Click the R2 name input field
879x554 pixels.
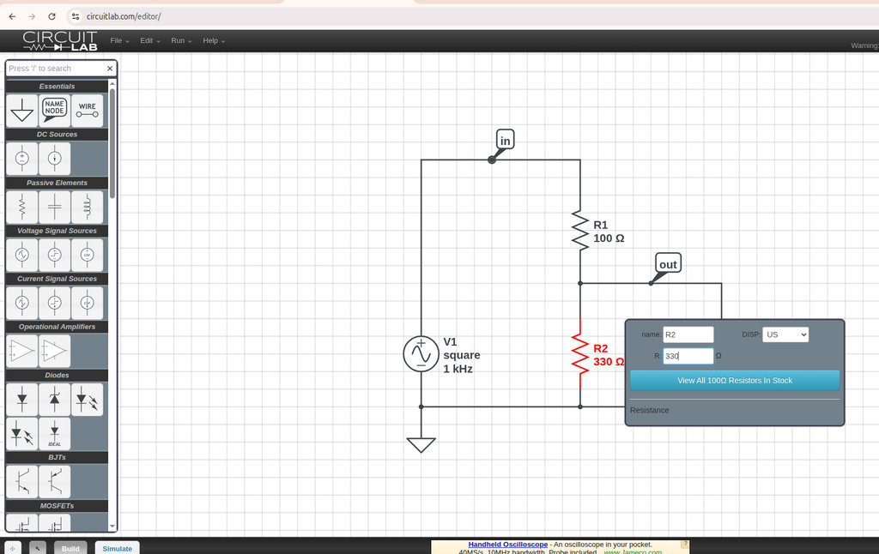[688, 334]
